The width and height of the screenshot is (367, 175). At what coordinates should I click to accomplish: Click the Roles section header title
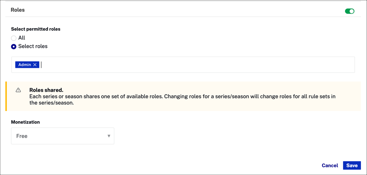[x=18, y=10]
